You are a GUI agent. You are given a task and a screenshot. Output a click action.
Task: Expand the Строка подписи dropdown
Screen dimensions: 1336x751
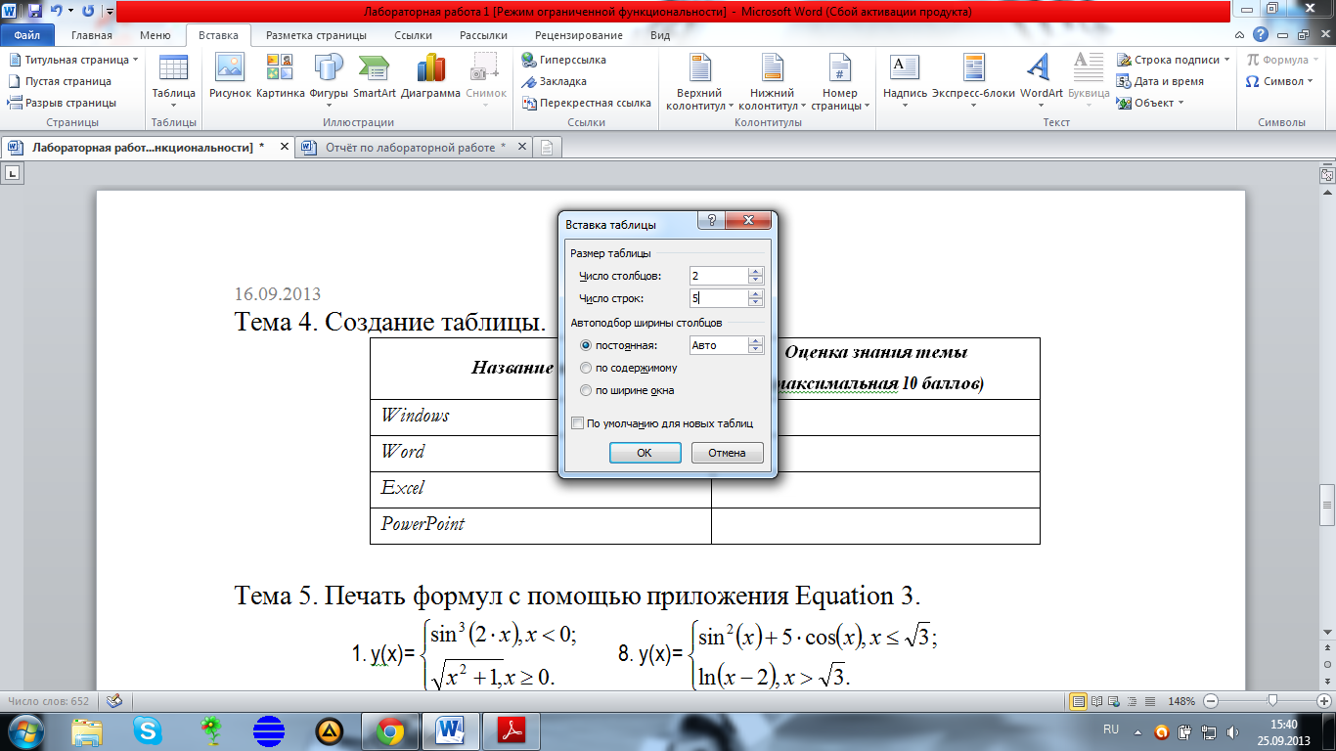(1227, 60)
